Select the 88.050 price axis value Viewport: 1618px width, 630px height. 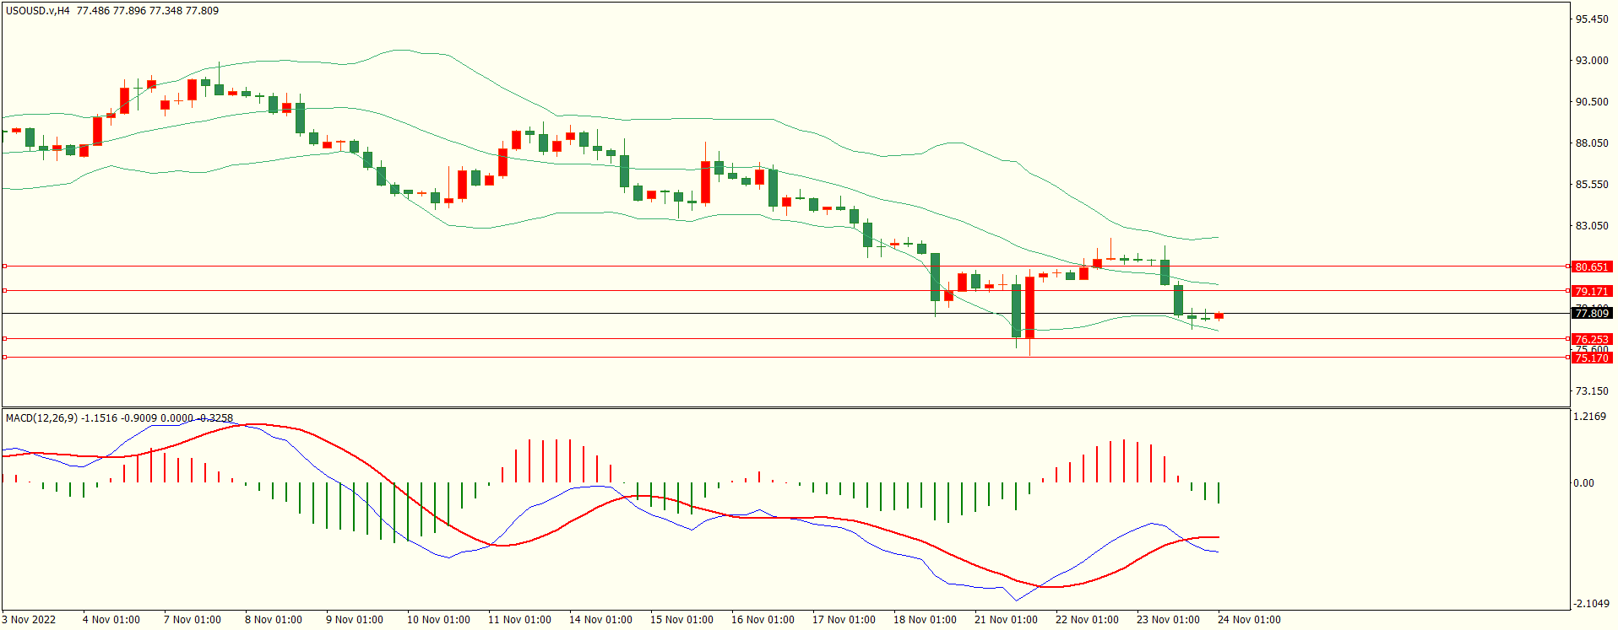[x=1591, y=143]
